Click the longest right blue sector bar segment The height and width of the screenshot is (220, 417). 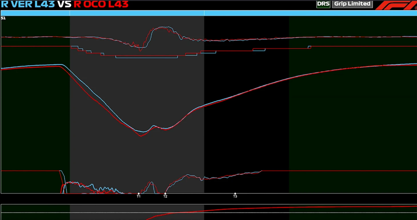pyautogui.click(x=310, y=13)
